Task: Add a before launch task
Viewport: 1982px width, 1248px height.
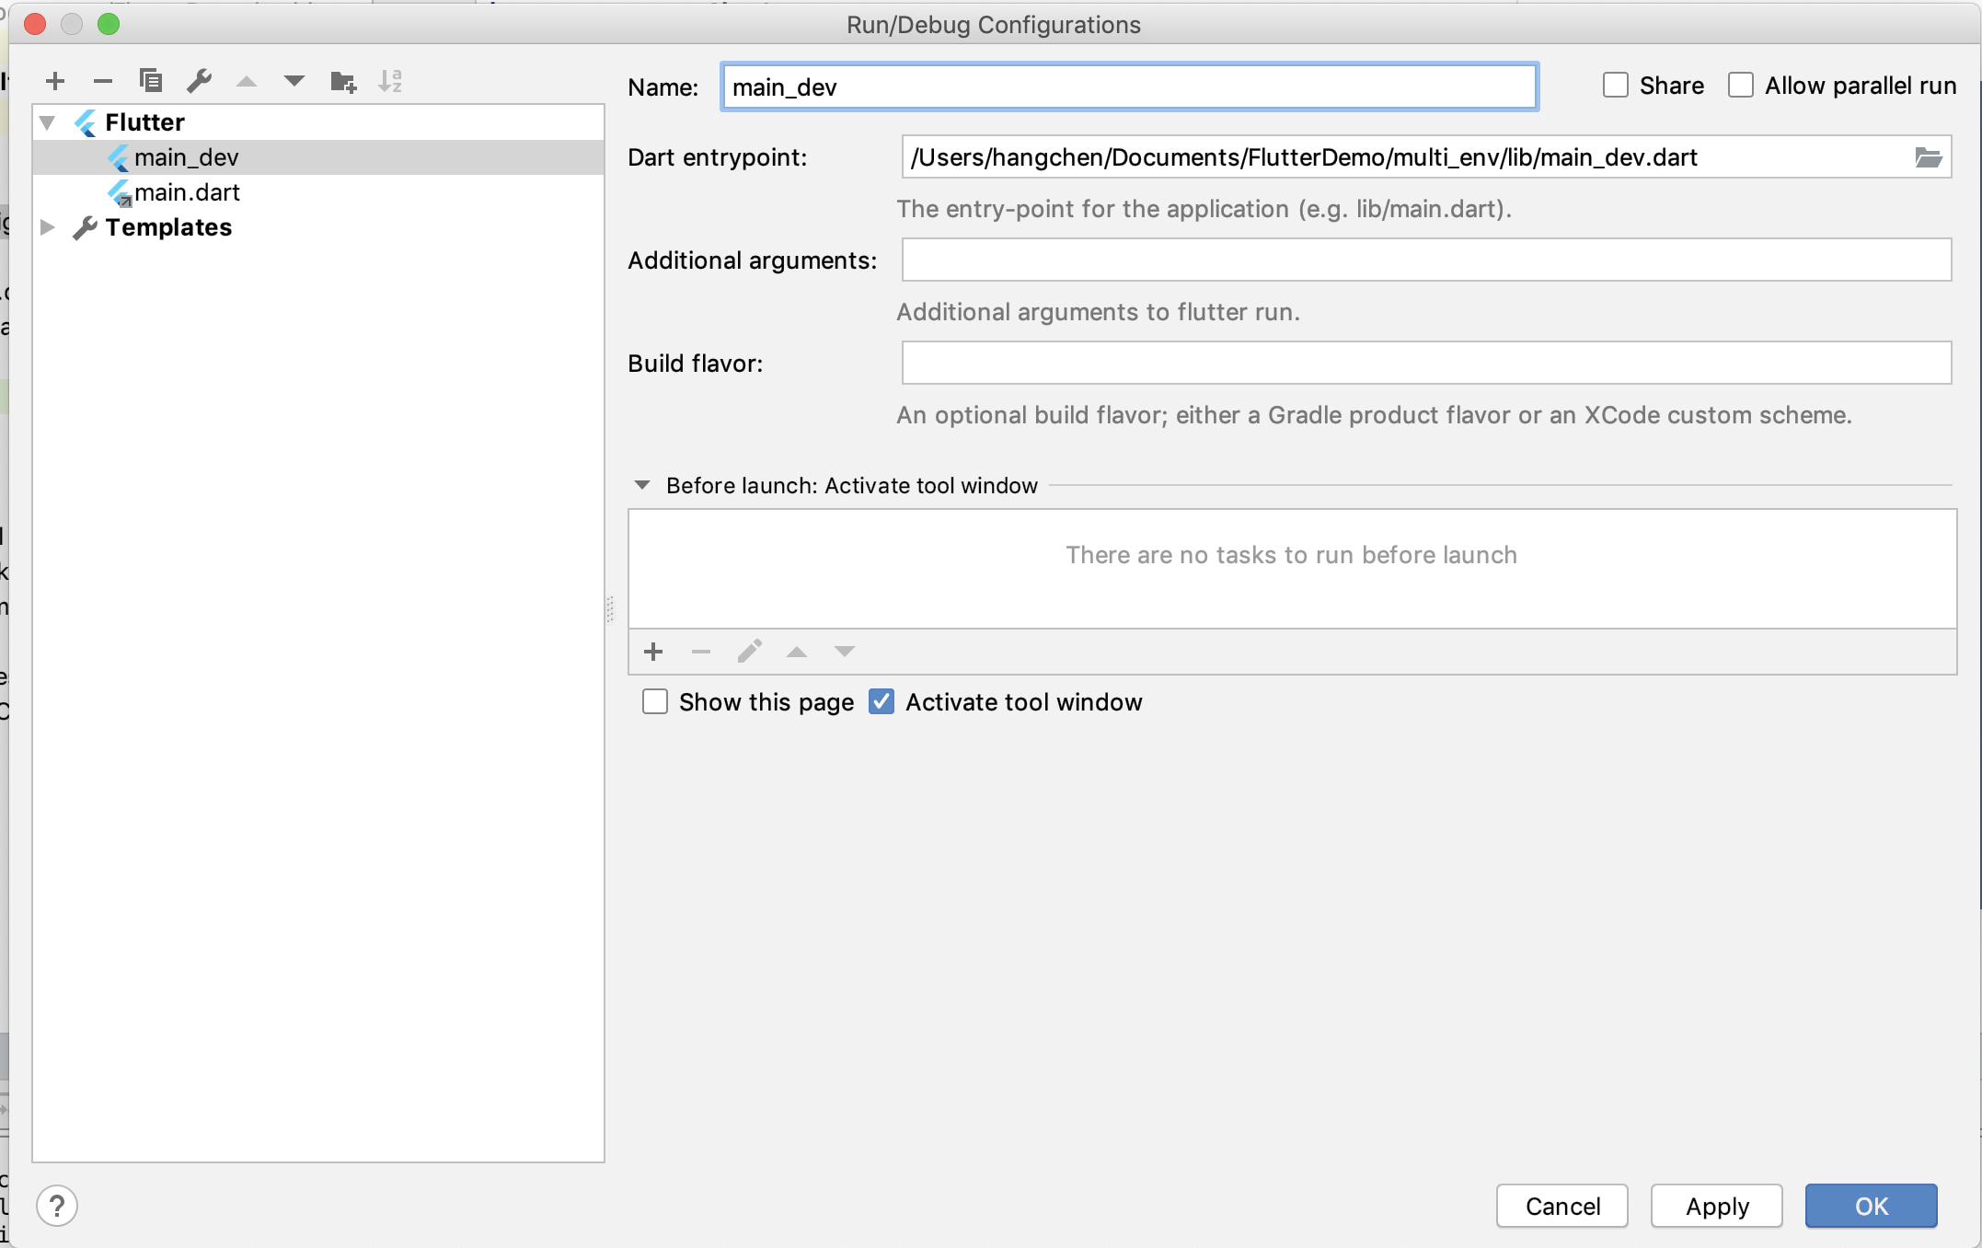Action: point(653,652)
